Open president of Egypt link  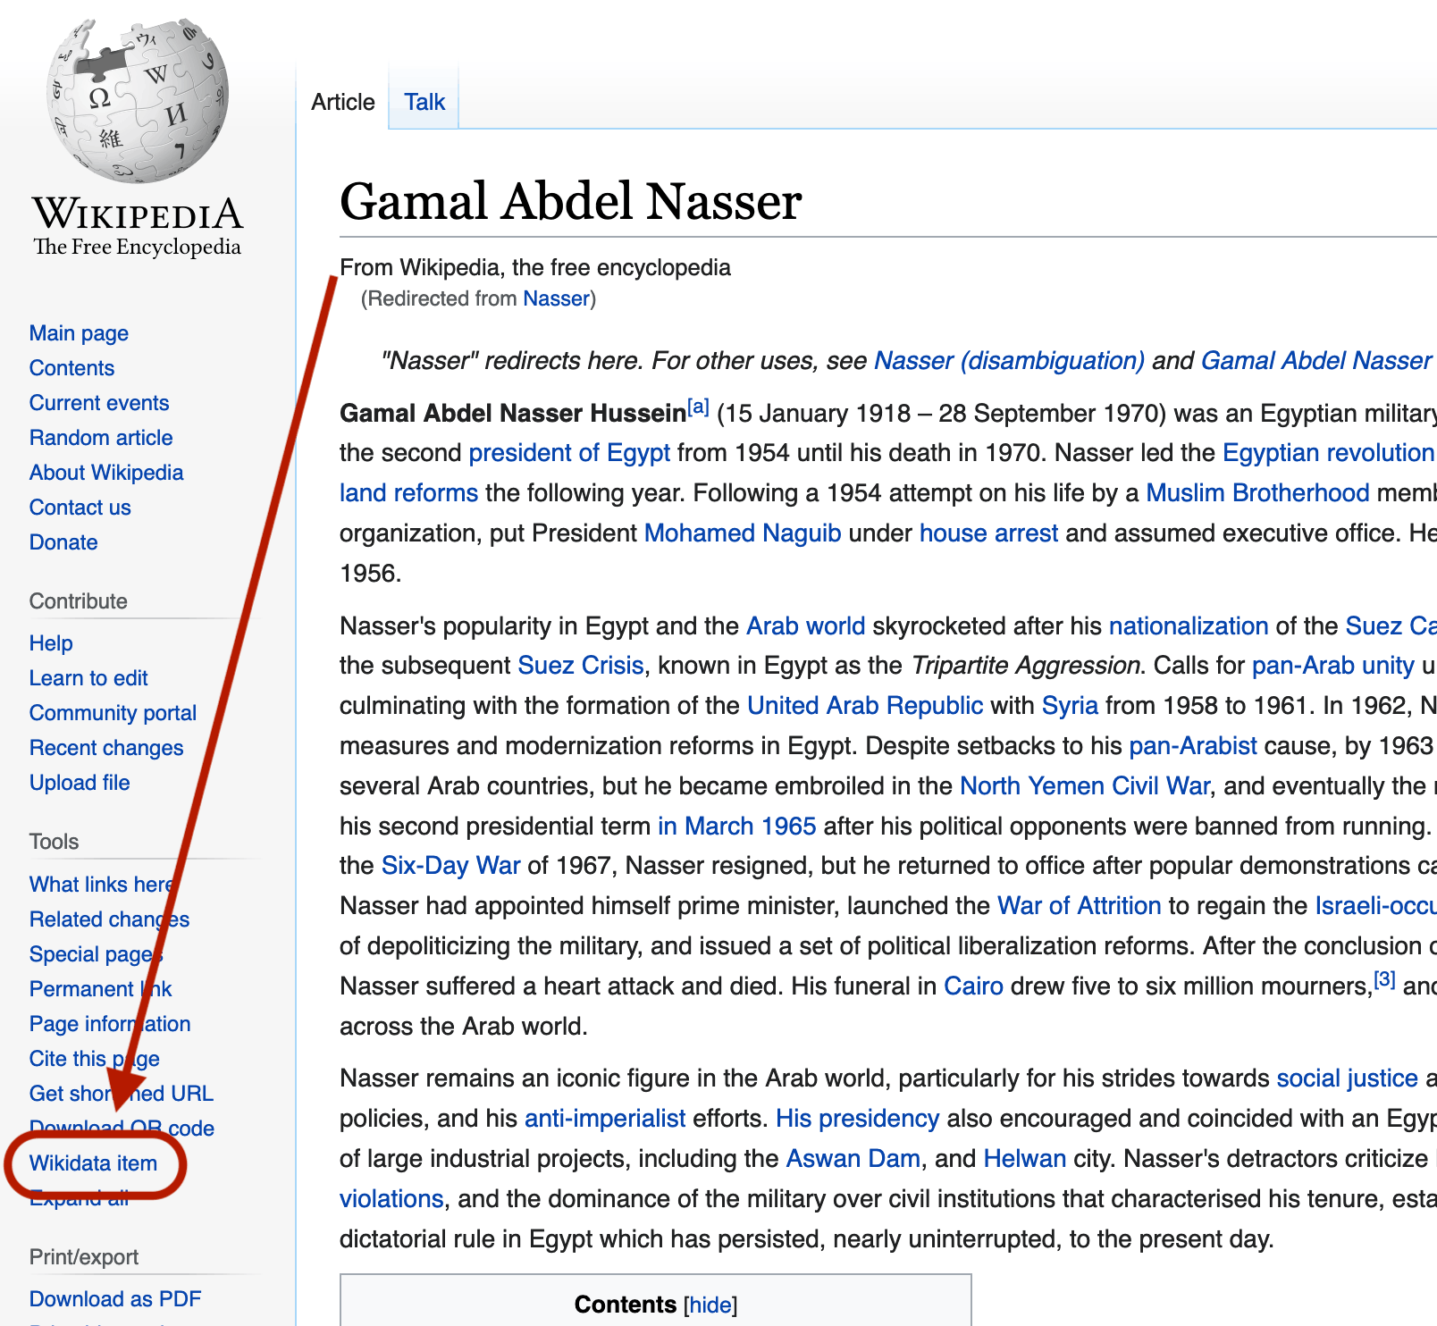pos(569,453)
